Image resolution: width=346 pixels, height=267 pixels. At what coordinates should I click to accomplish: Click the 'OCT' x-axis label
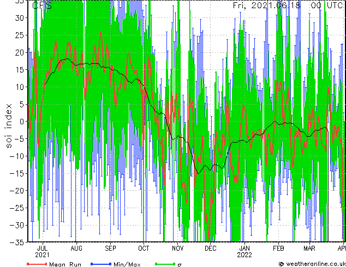[x=144, y=248]
